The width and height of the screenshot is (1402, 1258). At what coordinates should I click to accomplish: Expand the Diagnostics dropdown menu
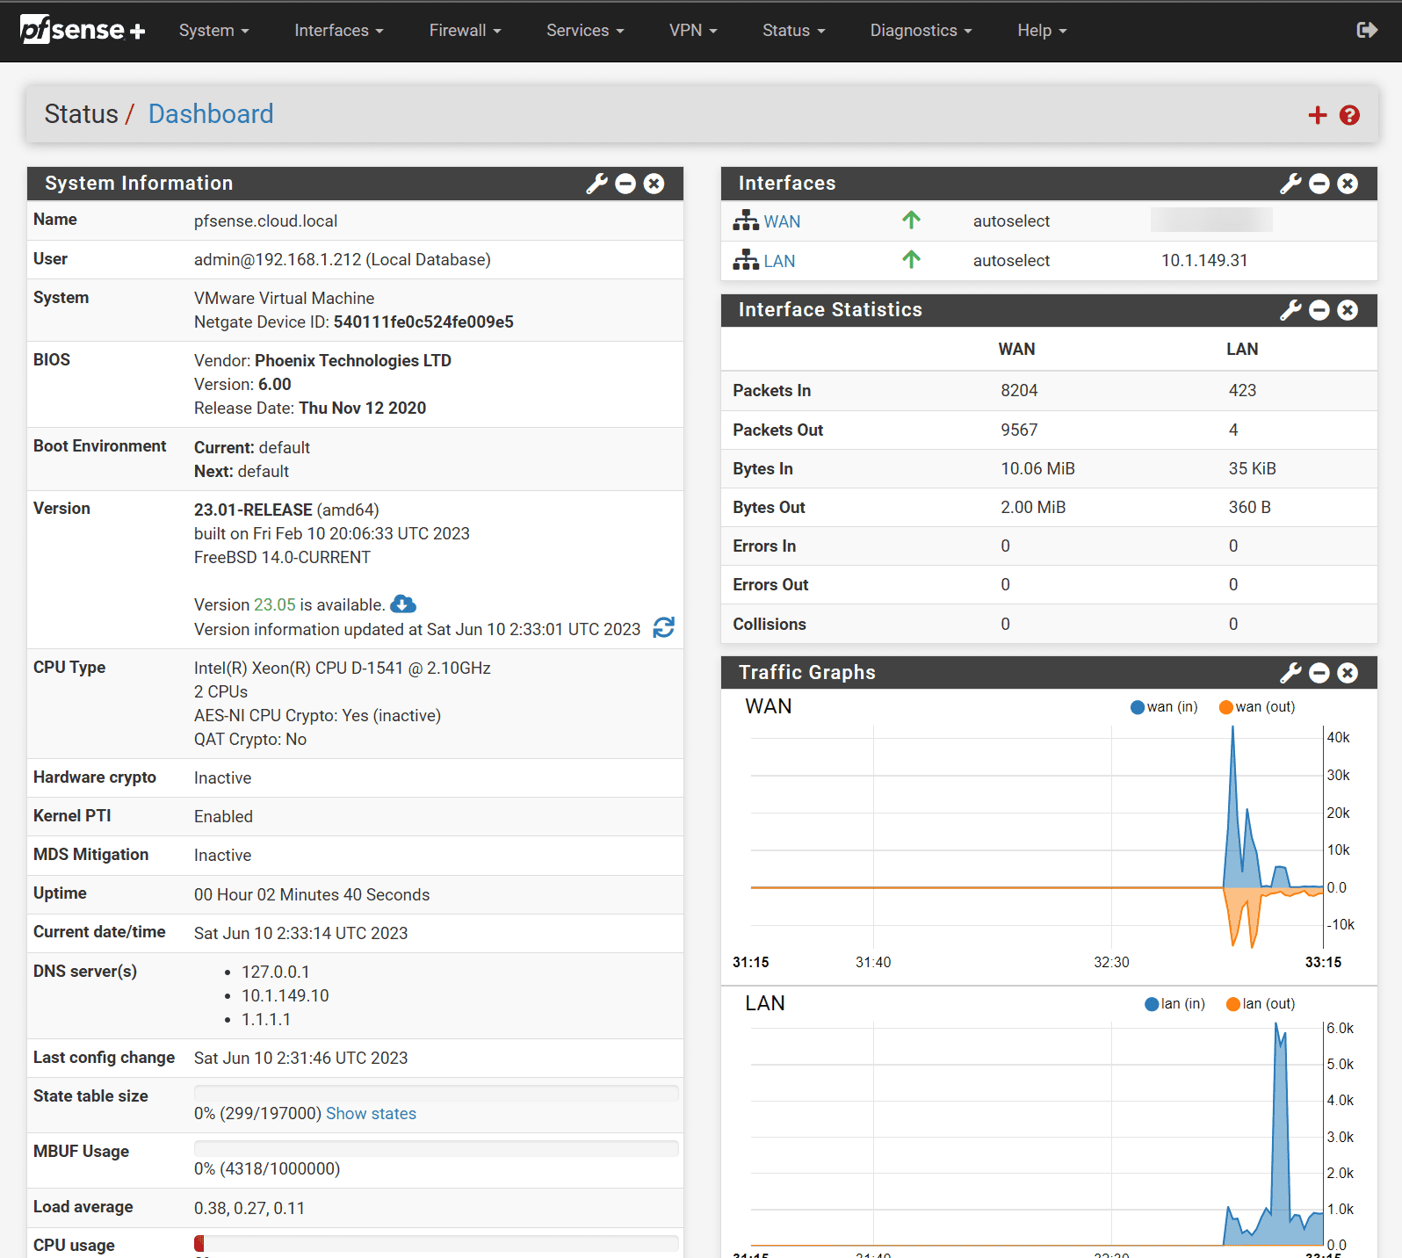pos(921,31)
